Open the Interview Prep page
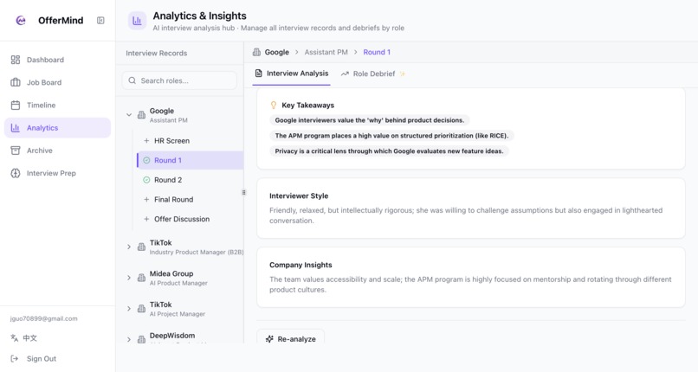Image resolution: width=698 pixels, height=372 pixels. 57,173
